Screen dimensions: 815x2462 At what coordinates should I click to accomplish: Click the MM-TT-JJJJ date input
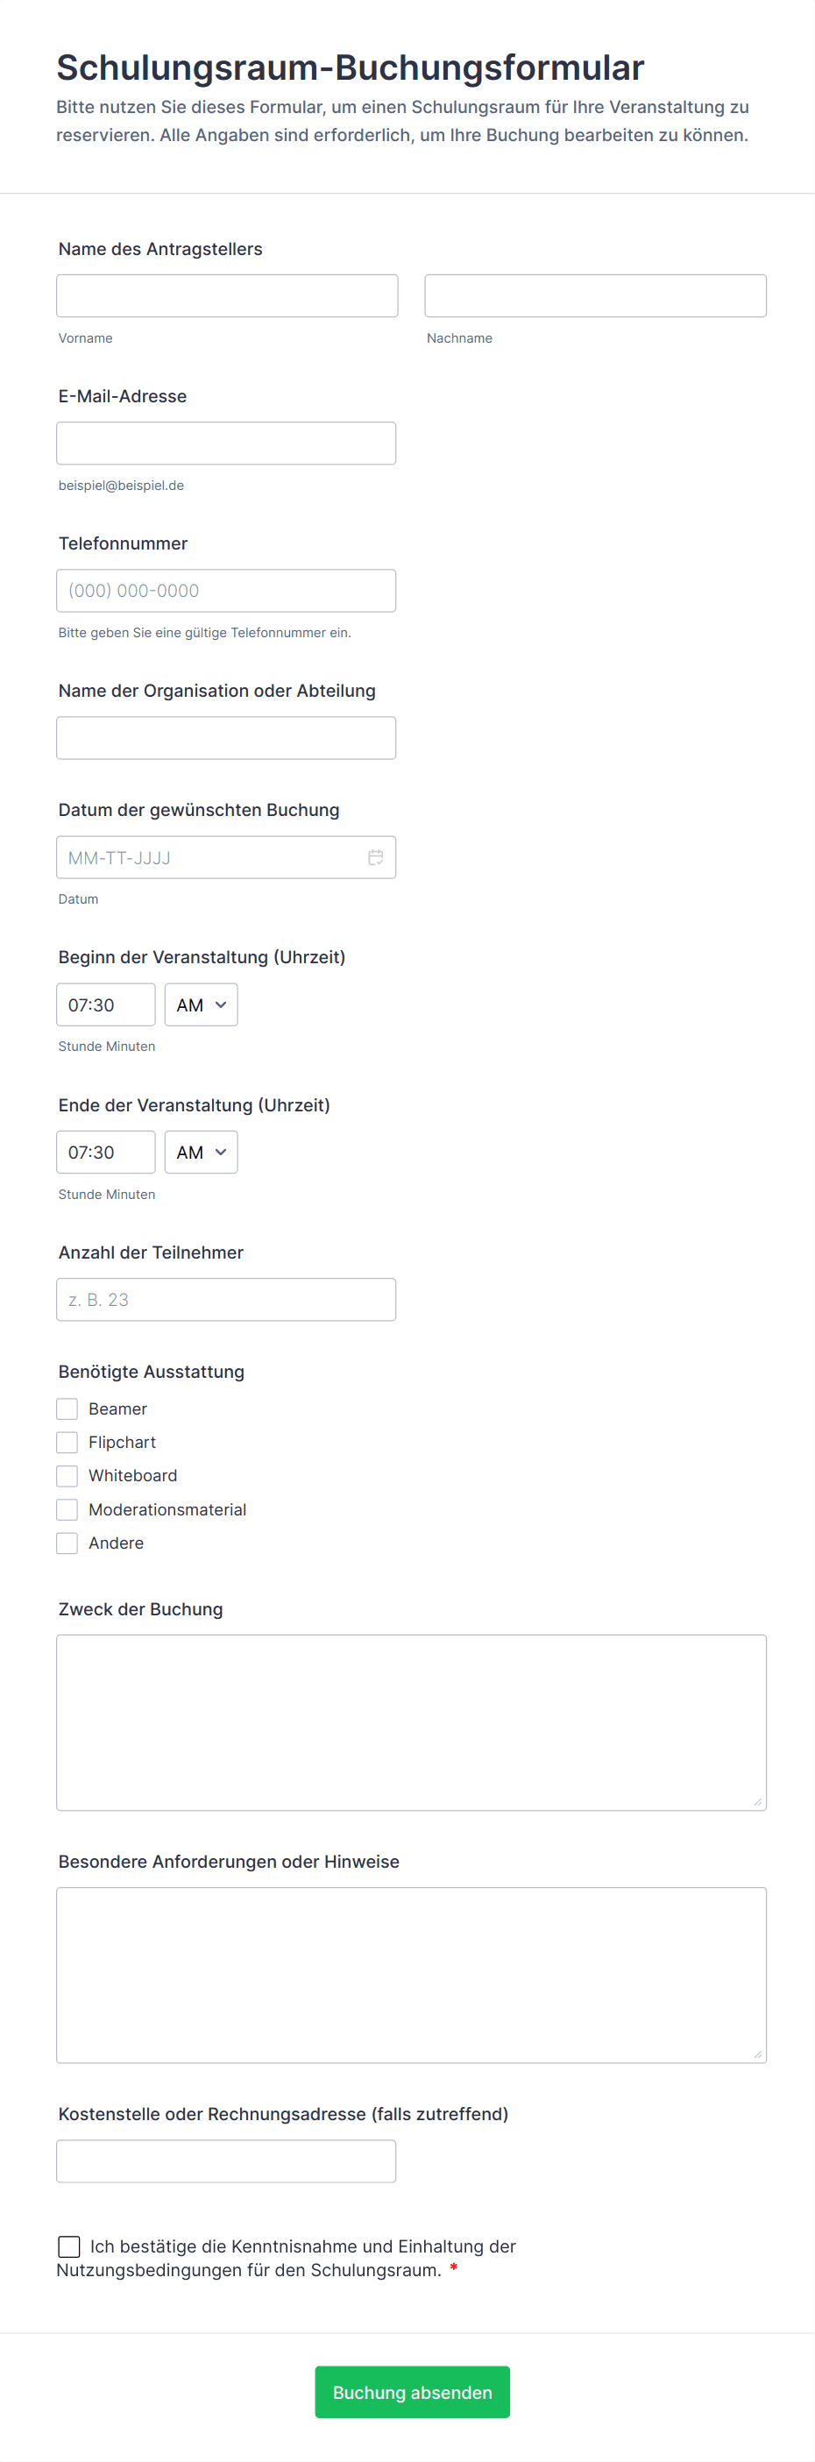click(210, 857)
